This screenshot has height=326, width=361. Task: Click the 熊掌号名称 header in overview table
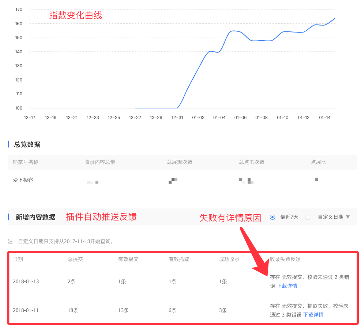pos(26,162)
